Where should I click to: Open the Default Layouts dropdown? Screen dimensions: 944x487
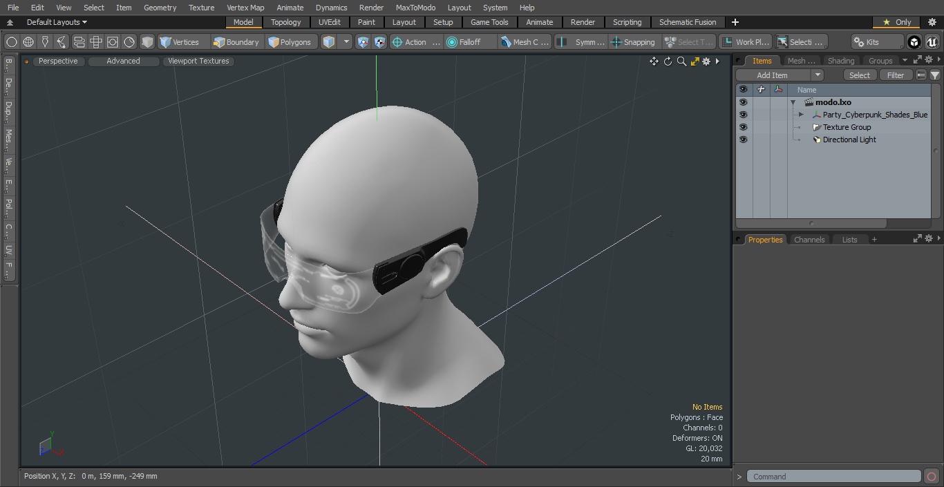pos(57,22)
